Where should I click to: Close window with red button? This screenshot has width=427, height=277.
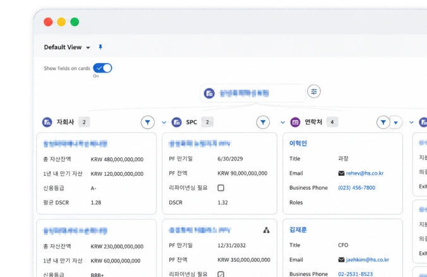point(48,22)
